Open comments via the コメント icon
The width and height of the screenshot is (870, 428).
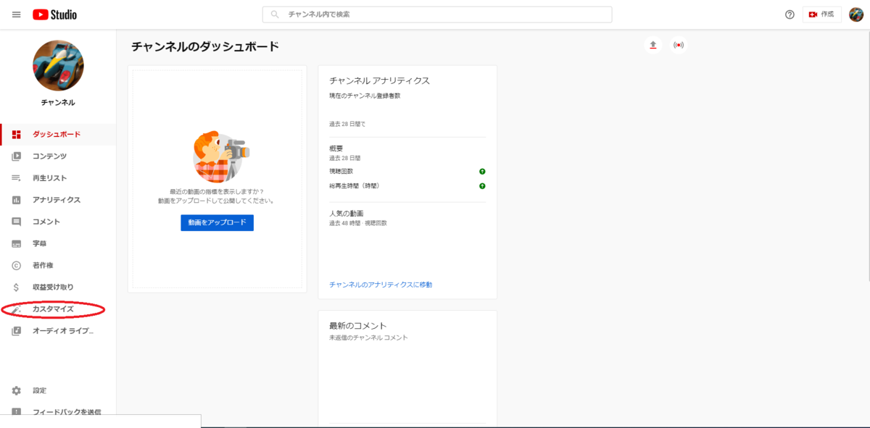16,221
